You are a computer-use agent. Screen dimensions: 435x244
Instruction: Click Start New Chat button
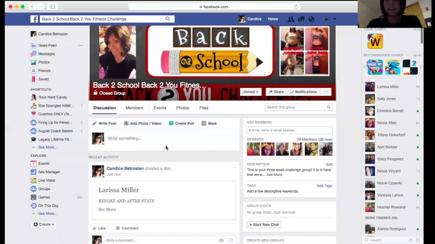pyautogui.click(x=264, y=225)
